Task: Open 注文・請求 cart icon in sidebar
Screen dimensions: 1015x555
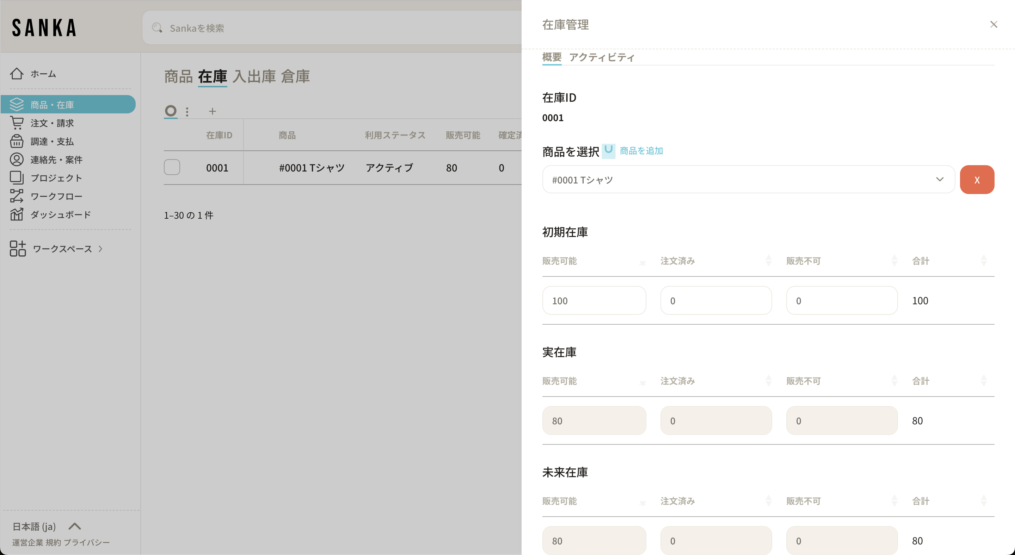Action: point(17,123)
